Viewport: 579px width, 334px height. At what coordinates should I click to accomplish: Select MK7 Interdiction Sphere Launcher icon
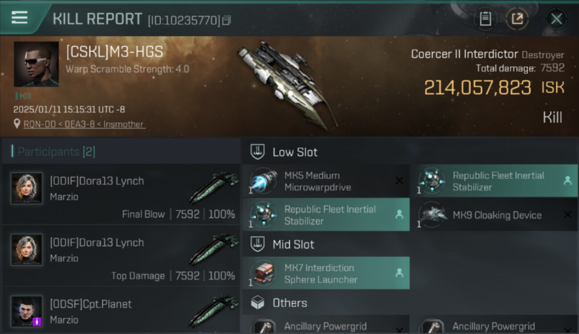pyautogui.click(x=264, y=273)
